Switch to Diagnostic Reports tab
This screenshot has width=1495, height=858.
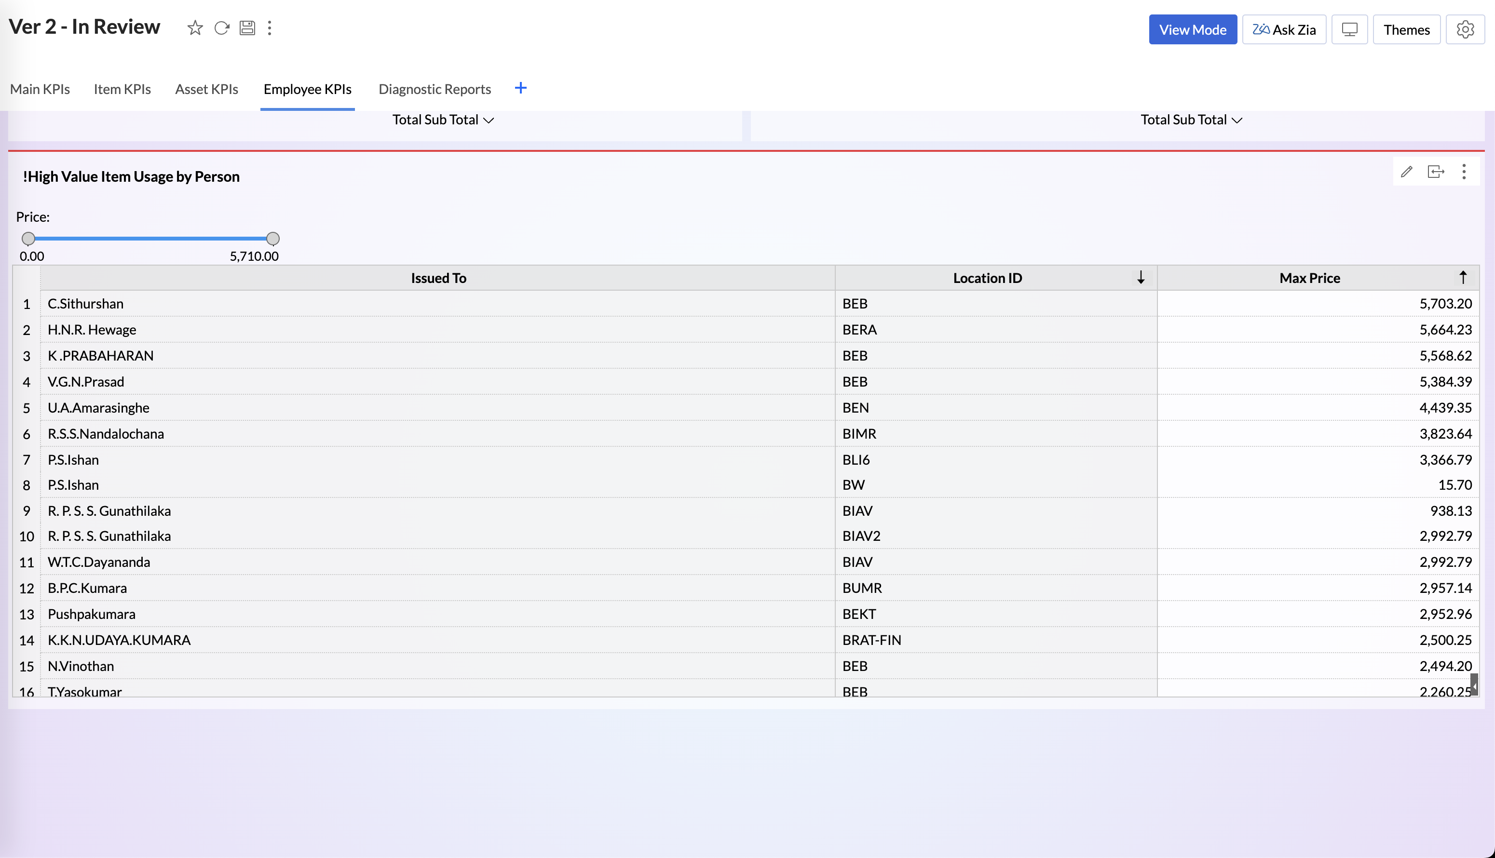[435, 89]
